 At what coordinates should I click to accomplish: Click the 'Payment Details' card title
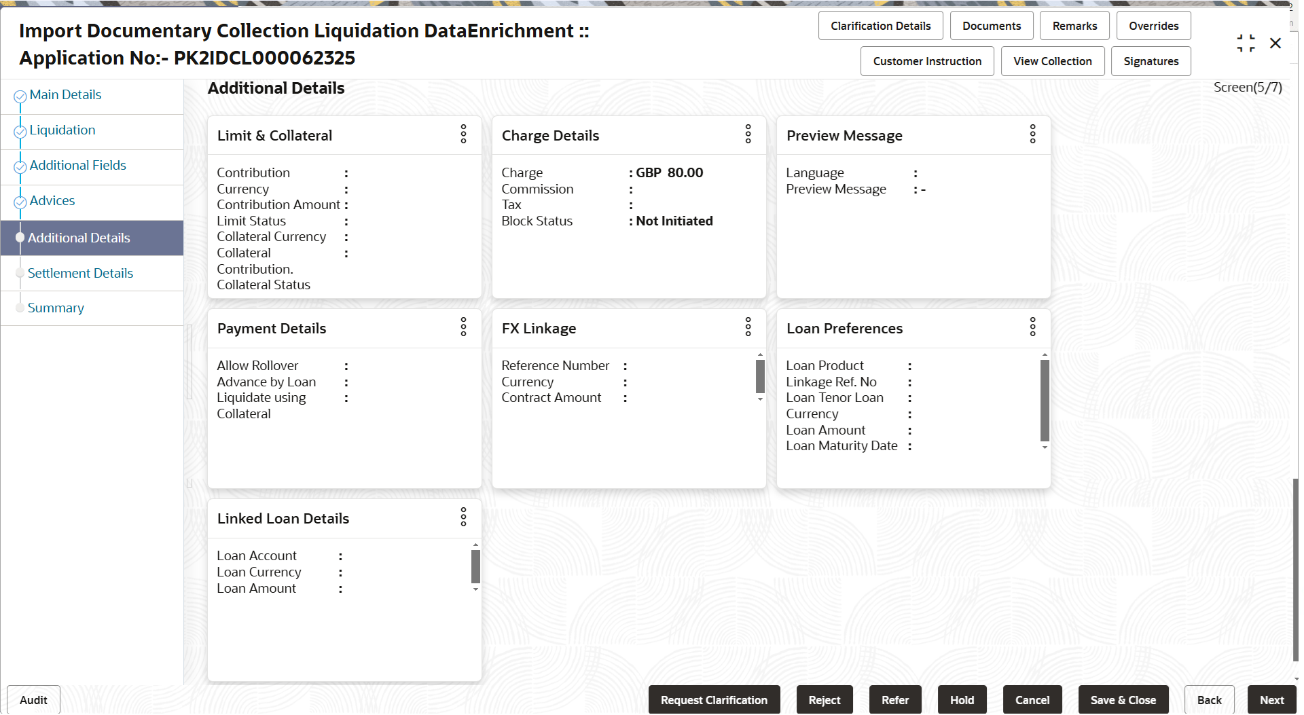coord(272,329)
